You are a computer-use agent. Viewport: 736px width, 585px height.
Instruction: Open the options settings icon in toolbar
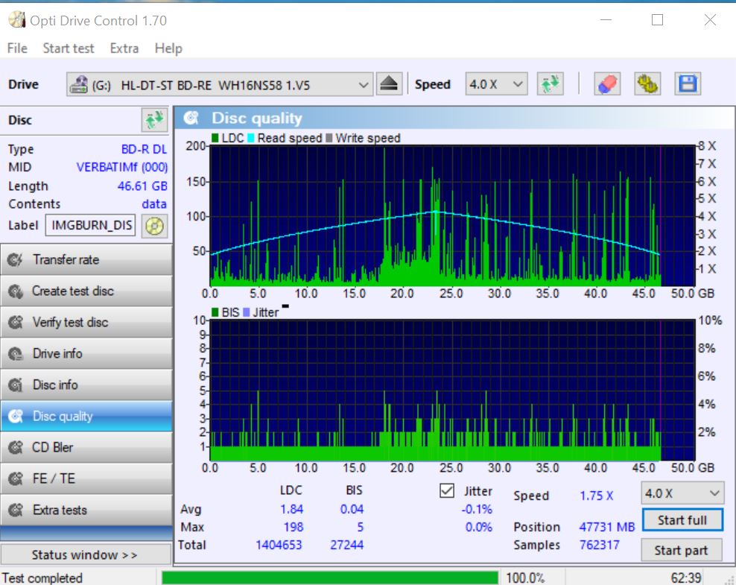click(x=647, y=84)
